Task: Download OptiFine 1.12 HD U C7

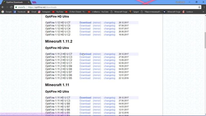Action: coord(85,23)
